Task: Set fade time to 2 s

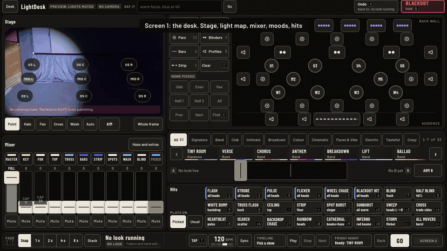Action: click(x=50, y=241)
